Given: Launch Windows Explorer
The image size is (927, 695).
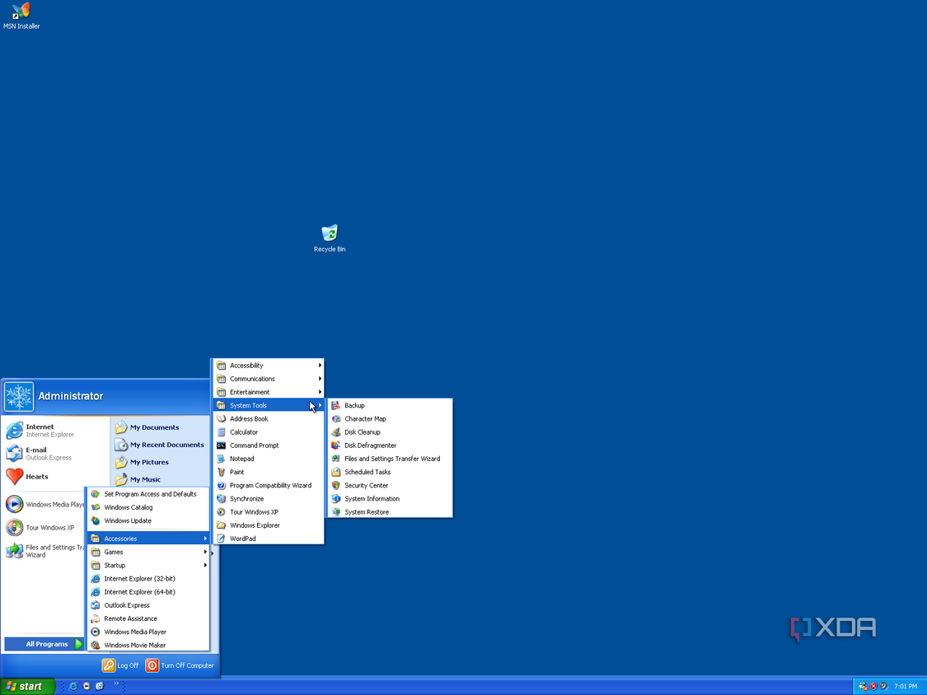Looking at the screenshot, I should click(269, 525).
